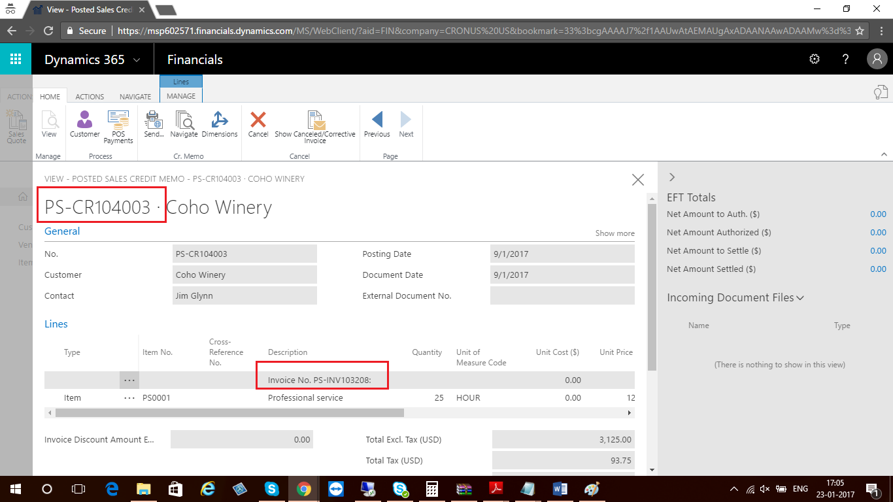Image resolution: width=893 pixels, height=502 pixels.
Task: Open the Customer ribbon action
Action: [85, 124]
